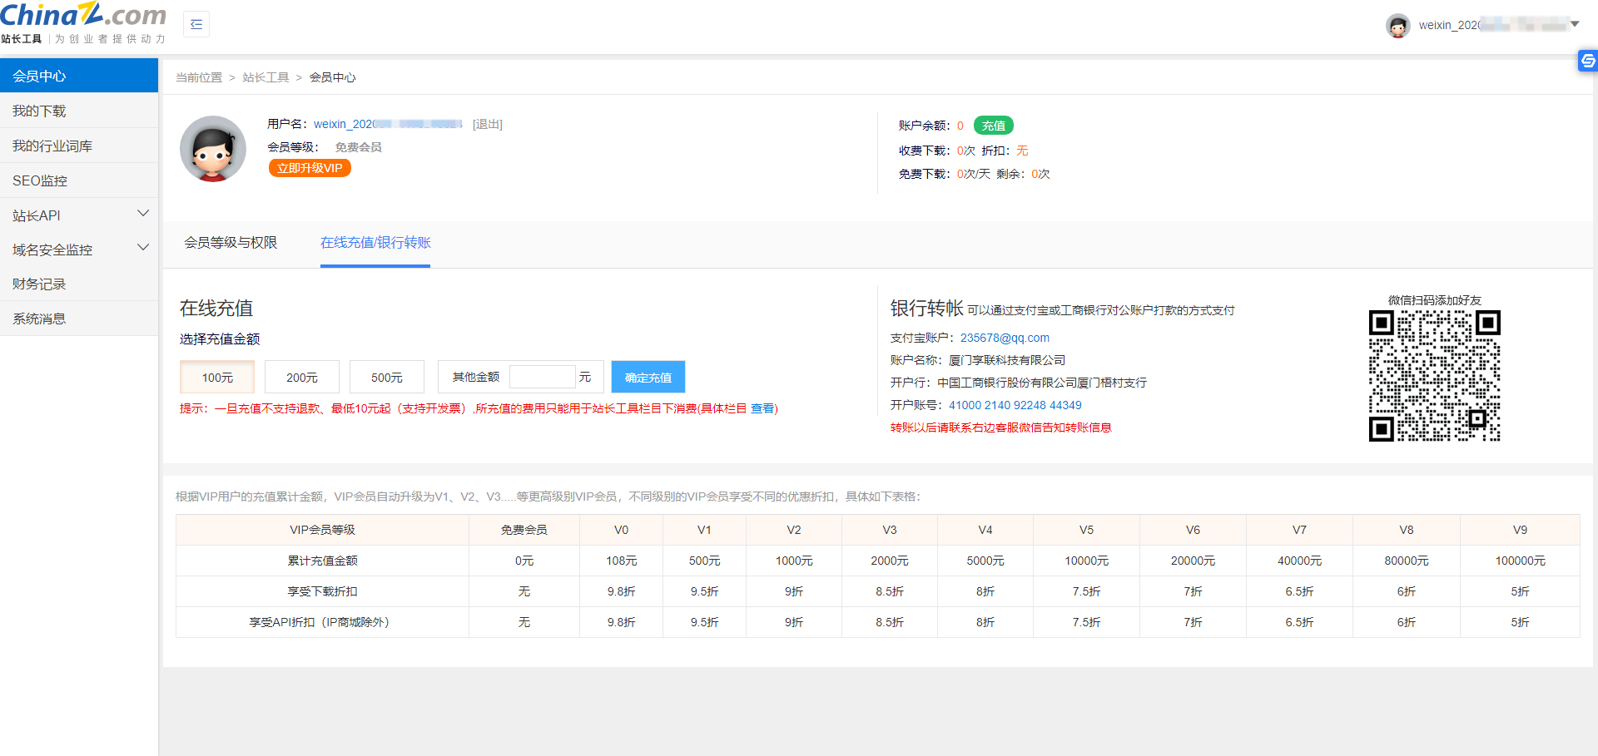
Task: Select the 100元 recharge amount
Action: click(217, 377)
